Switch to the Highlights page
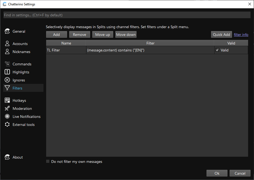This screenshot has height=180, width=254. click(21, 72)
